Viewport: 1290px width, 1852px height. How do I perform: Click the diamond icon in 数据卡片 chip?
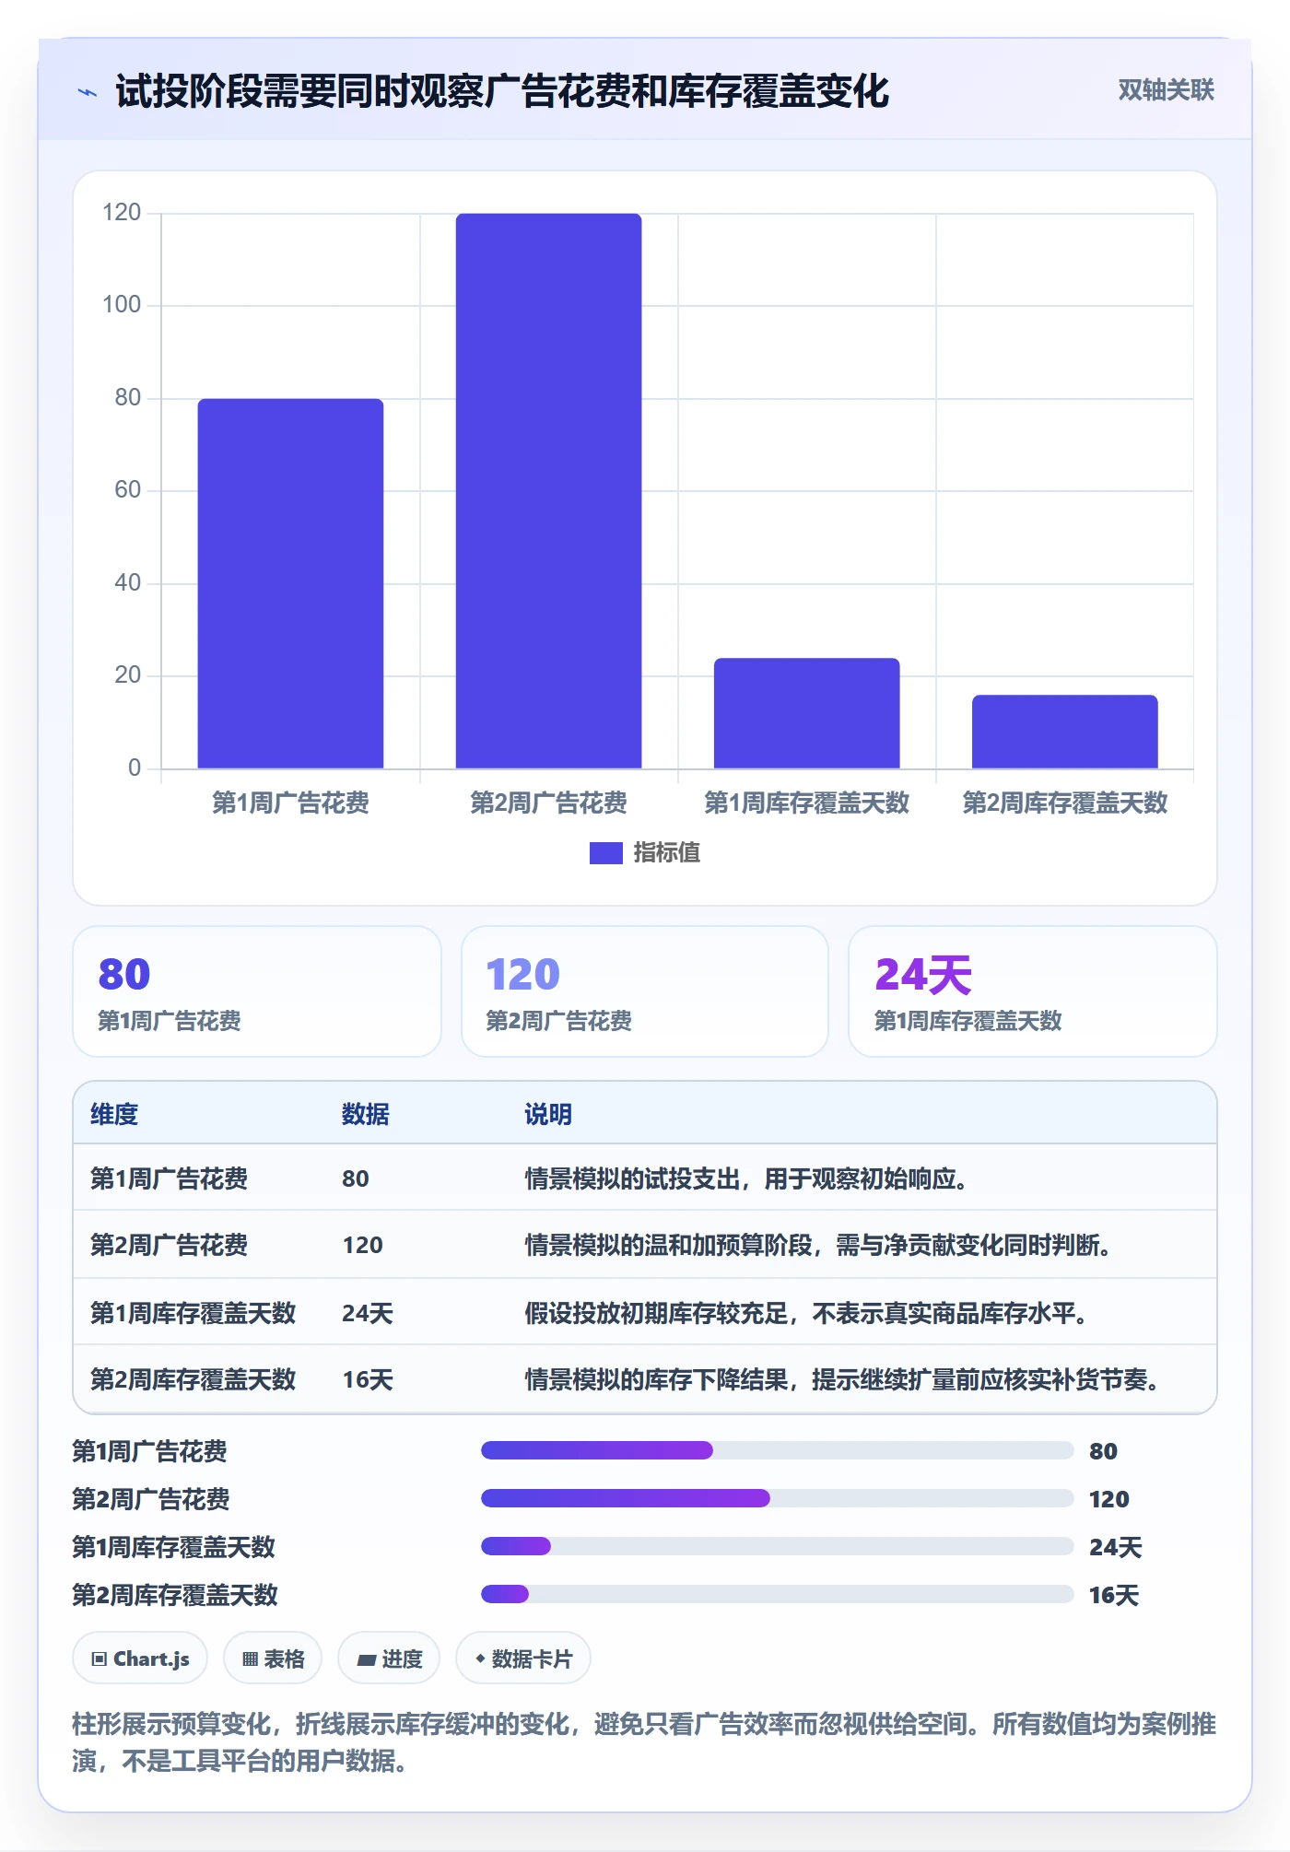click(x=480, y=1659)
